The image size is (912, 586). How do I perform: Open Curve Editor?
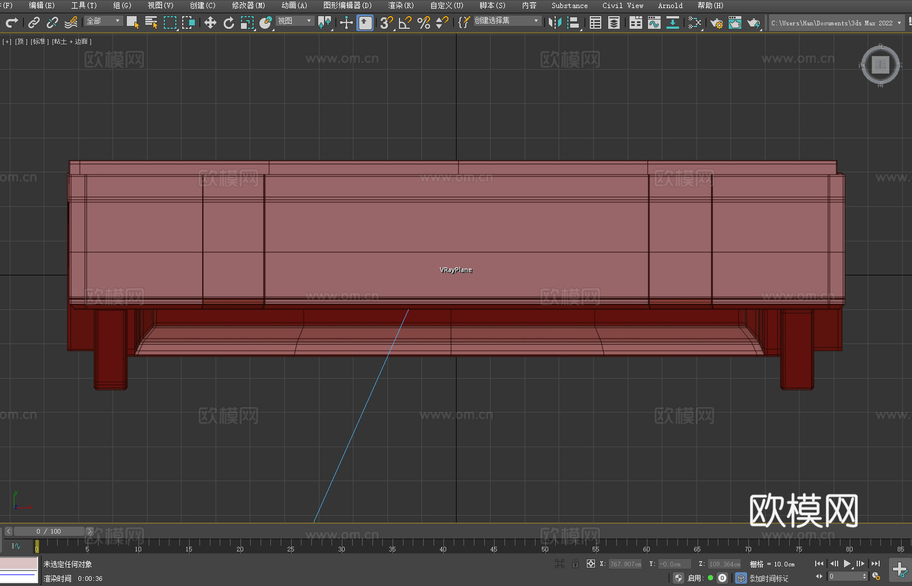[x=654, y=22]
